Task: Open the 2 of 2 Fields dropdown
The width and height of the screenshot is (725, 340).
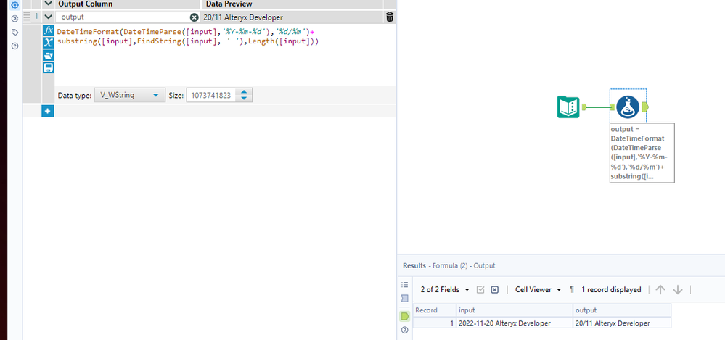Action: tap(444, 290)
